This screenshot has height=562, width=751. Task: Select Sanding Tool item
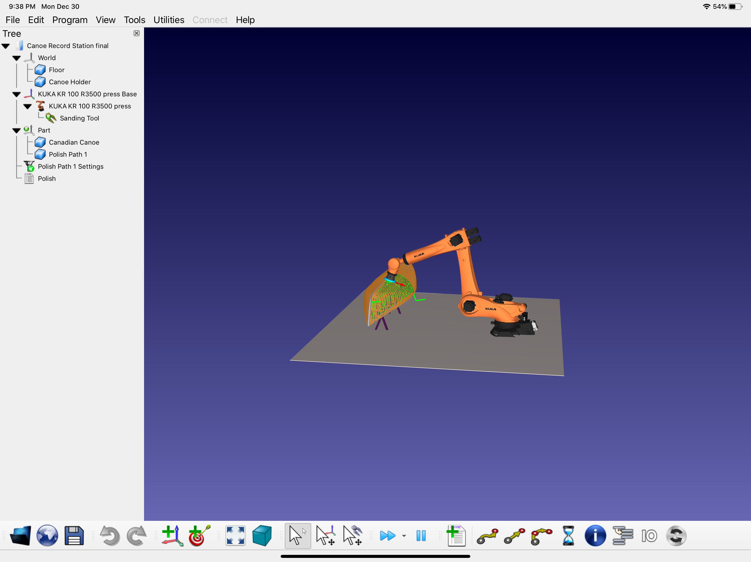tap(79, 118)
